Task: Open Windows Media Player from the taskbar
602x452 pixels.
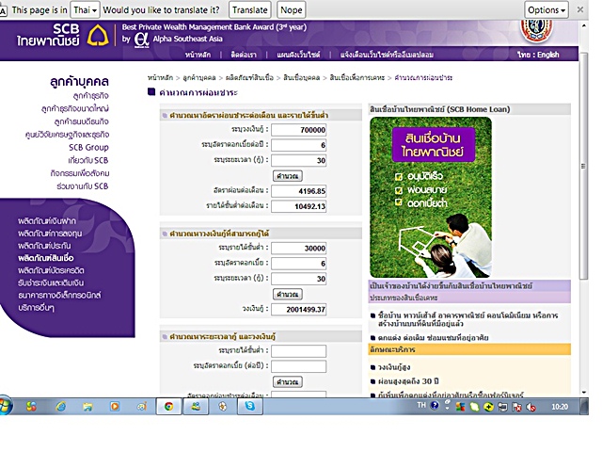Action: point(115,406)
